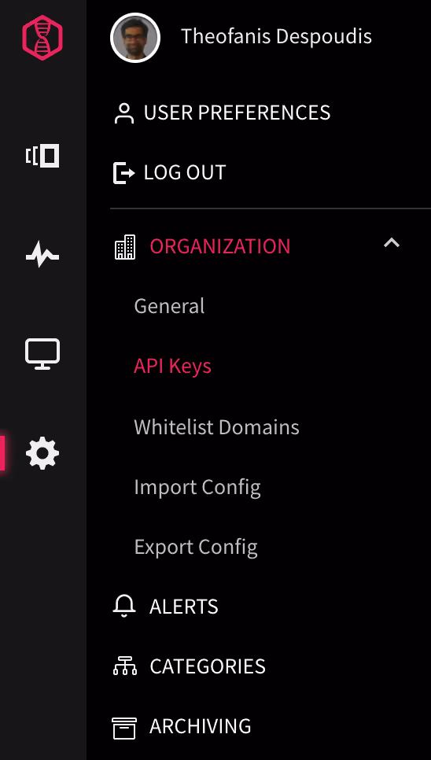
Task: Click the person icon beside User Preferences
Action: pyautogui.click(x=124, y=113)
